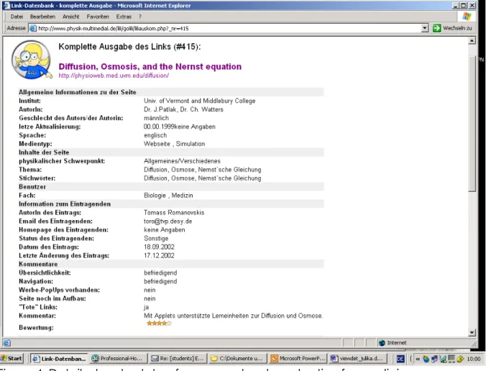Open the Bearbeiten menu
The height and width of the screenshot is (371, 486).
click(x=42, y=17)
